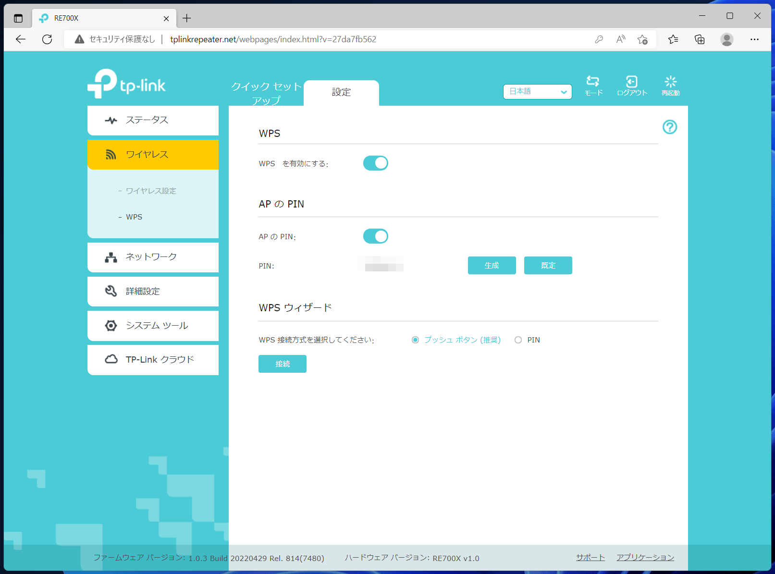Click the ハードウェア バージョン RE700X v1.0 text

[412, 558]
